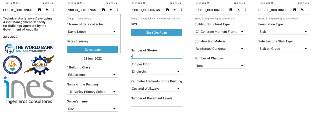Open three-dot menu on cover screen
313x114 pixels.
tap(54, 10)
